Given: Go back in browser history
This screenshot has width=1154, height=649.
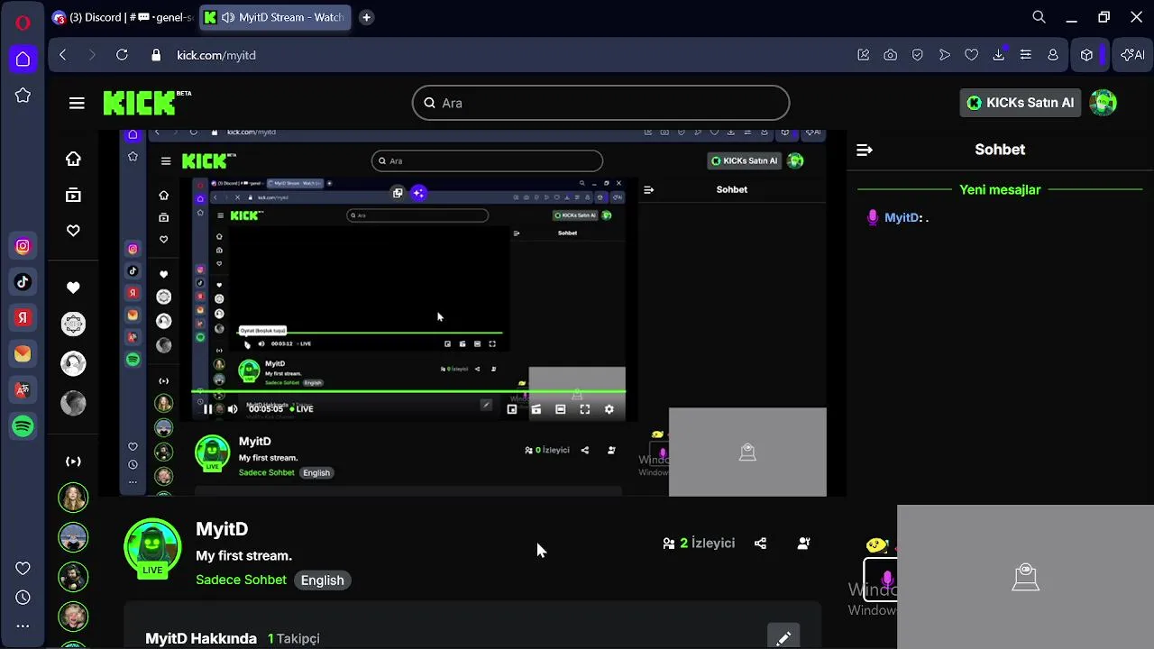Looking at the screenshot, I should pos(62,55).
